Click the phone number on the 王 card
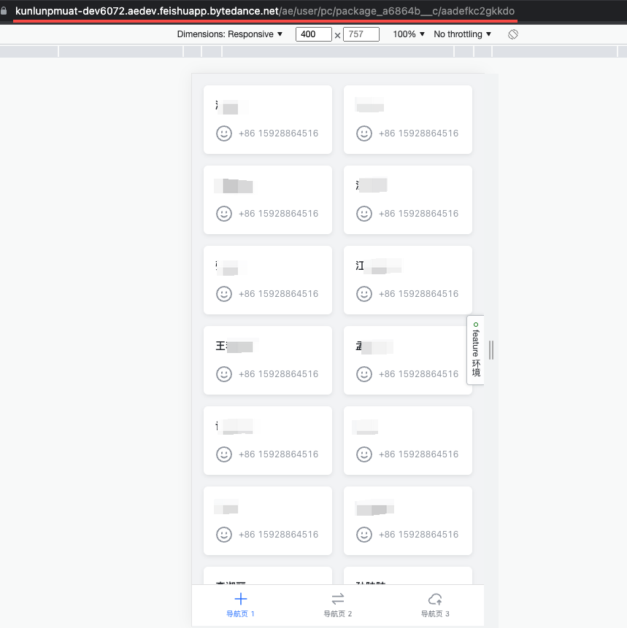 278,374
